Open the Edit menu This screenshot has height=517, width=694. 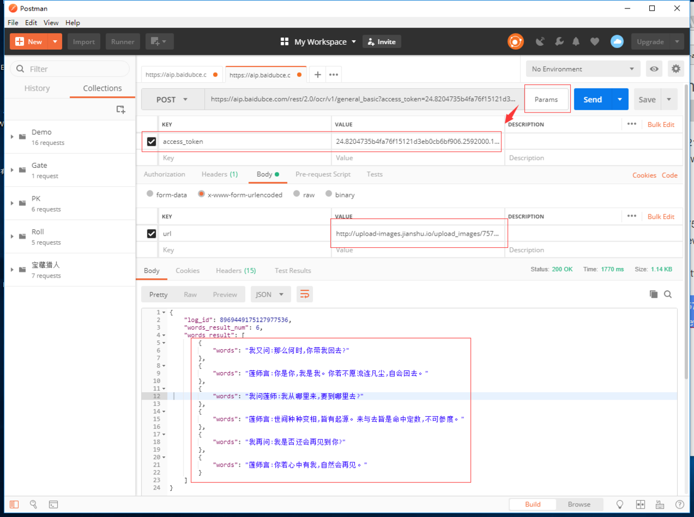(x=31, y=23)
